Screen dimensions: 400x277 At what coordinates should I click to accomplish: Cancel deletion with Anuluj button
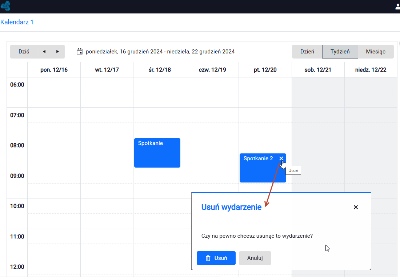click(x=255, y=258)
